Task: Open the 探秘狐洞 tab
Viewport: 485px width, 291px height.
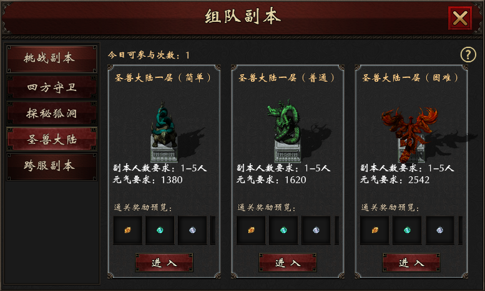Action: [52, 113]
